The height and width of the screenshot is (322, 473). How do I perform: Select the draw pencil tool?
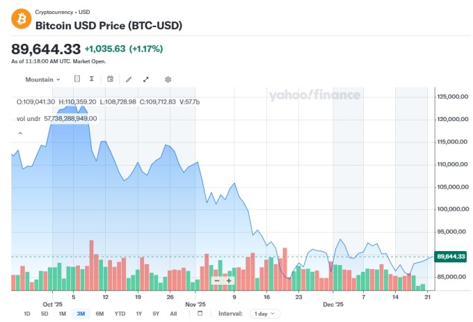[x=129, y=79]
